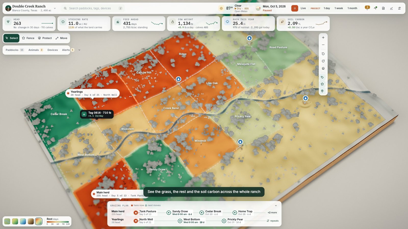Viewport: 408px width, 229px height.
Task: Open the Paddocks tab
Action: click(x=15, y=50)
